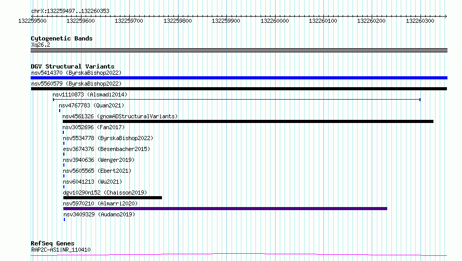This screenshot has height=261, width=462.
Task: Click the small blue nsv4767783 marker
Action: 60,111
